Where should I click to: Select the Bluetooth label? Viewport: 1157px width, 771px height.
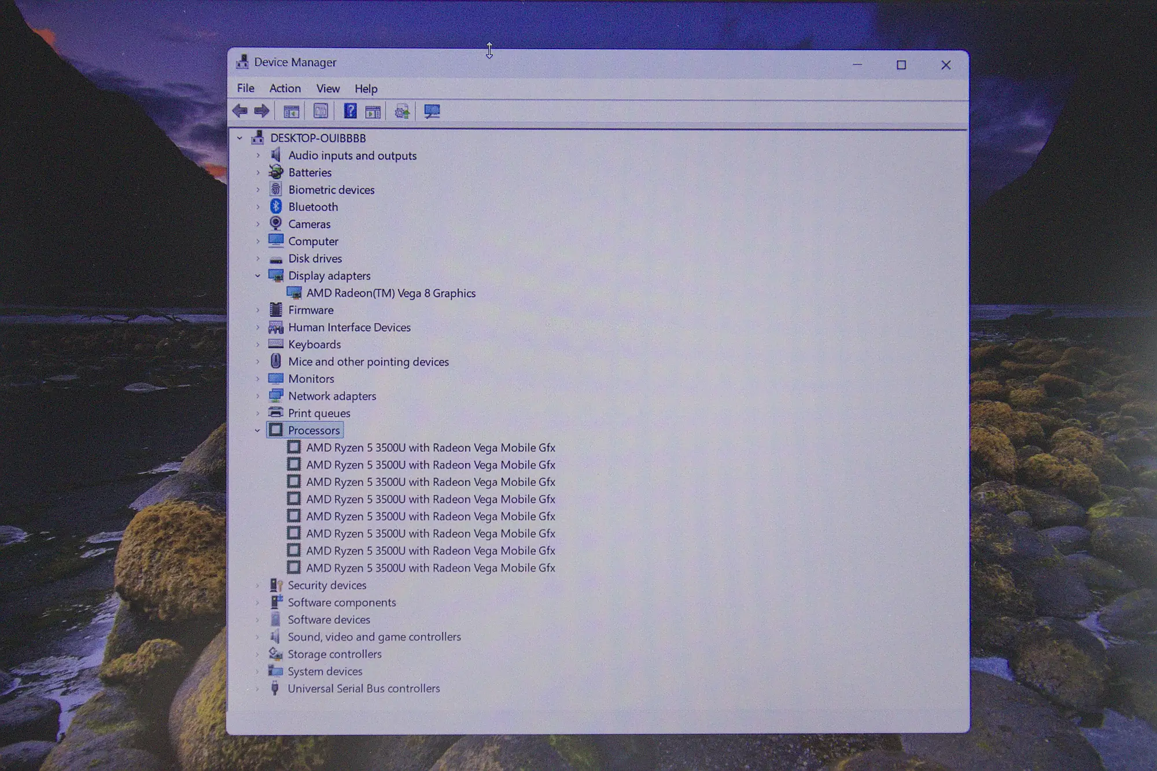(x=313, y=206)
